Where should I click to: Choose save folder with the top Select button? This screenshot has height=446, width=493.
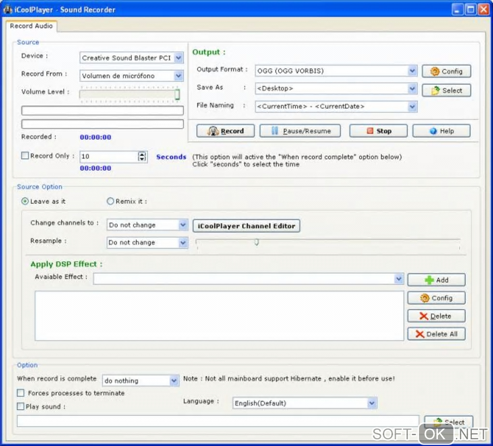[x=446, y=90]
